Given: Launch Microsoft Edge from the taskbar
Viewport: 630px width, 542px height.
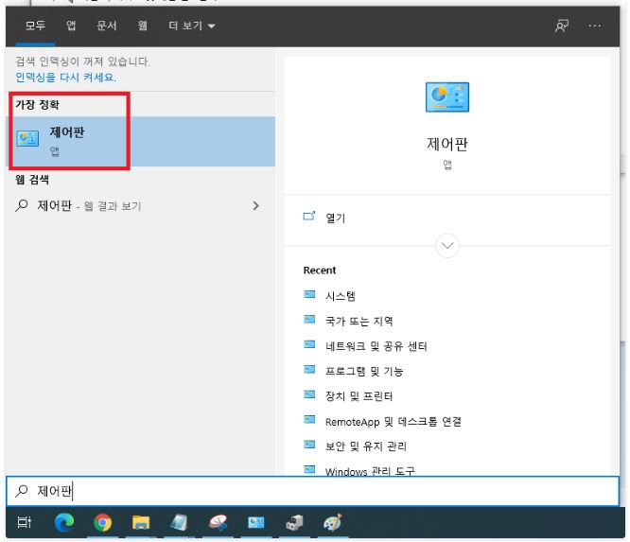Looking at the screenshot, I should [x=64, y=522].
